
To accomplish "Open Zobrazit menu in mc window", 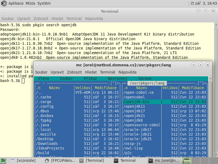I will pos(74,72).
